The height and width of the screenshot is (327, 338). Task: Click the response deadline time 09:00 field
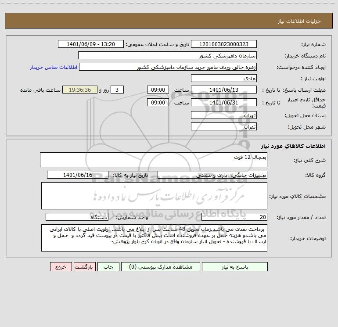(158, 90)
